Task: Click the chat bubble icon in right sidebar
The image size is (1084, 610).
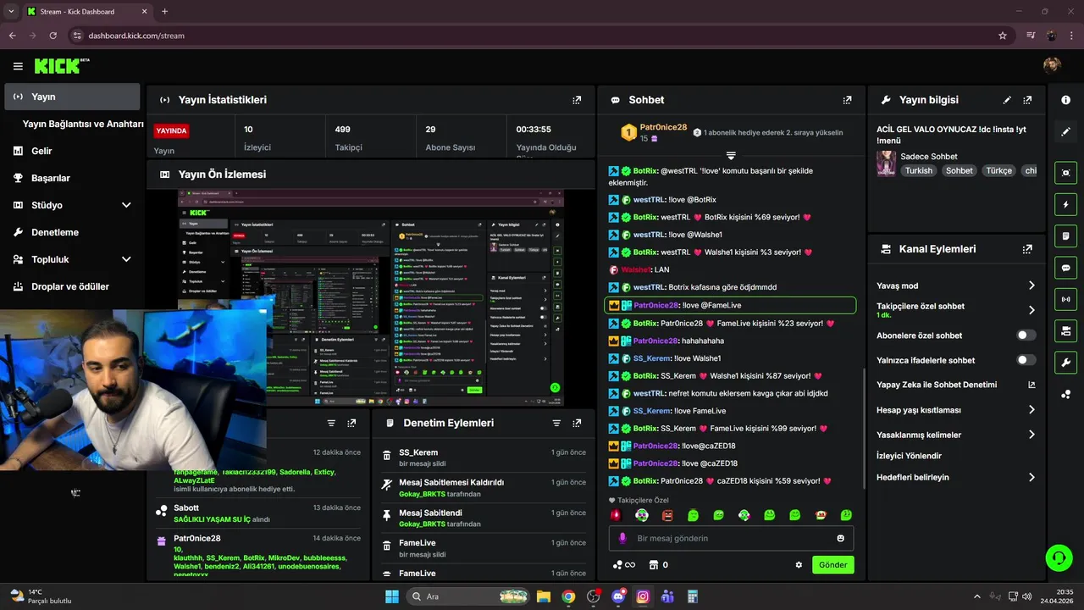Action: coord(1065,268)
